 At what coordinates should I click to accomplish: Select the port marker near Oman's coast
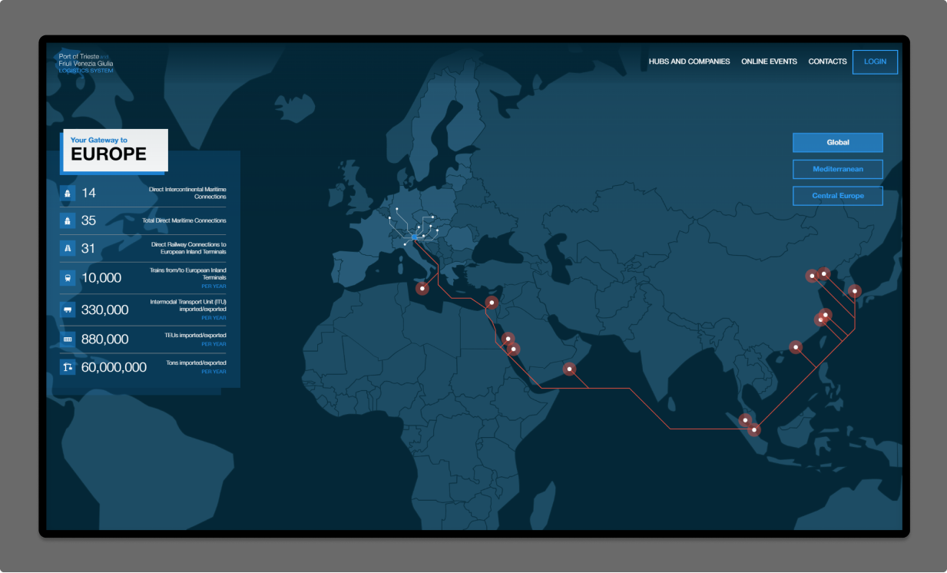pyautogui.click(x=569, y=369)
